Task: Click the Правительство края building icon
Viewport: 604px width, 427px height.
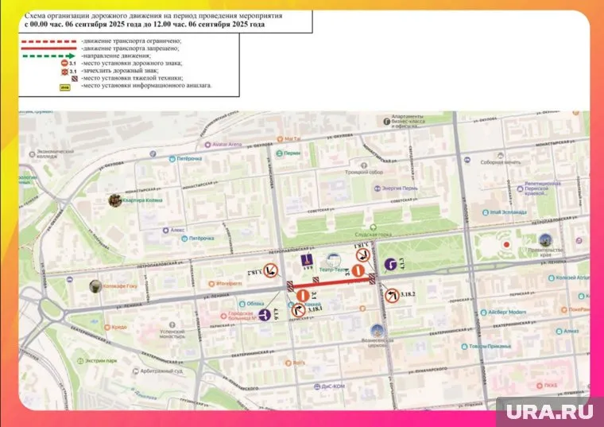Action: (x=544, y=239)
